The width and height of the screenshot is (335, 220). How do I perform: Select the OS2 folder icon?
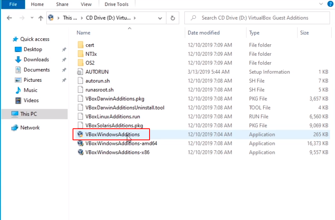tap(80, 63)
